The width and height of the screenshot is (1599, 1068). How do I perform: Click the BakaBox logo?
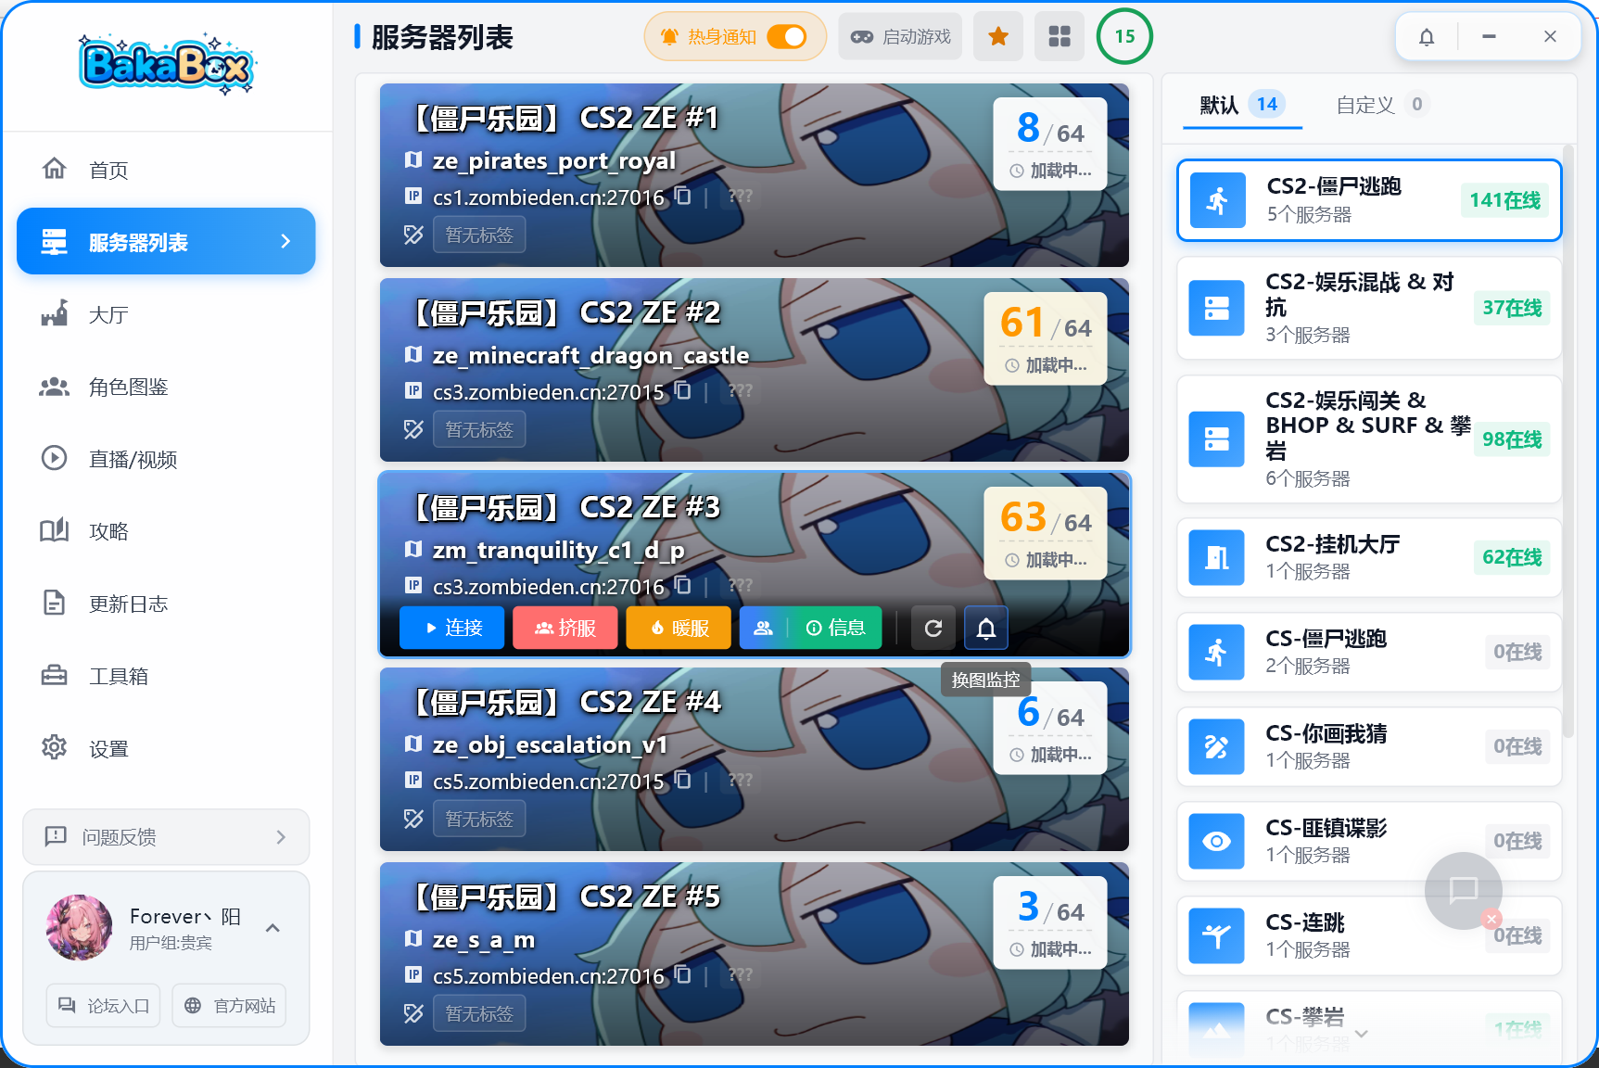[x=167, y=65]
